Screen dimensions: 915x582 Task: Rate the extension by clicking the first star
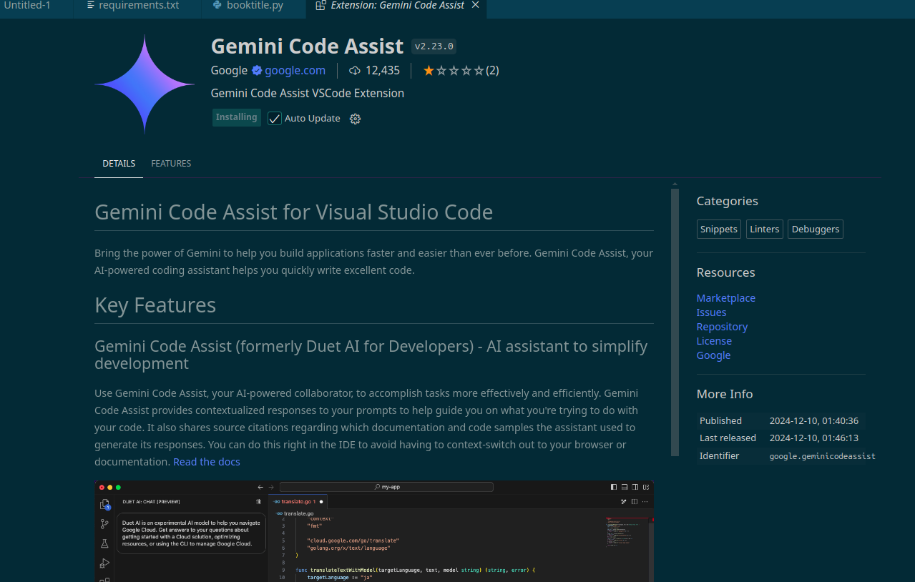[430, 70]
